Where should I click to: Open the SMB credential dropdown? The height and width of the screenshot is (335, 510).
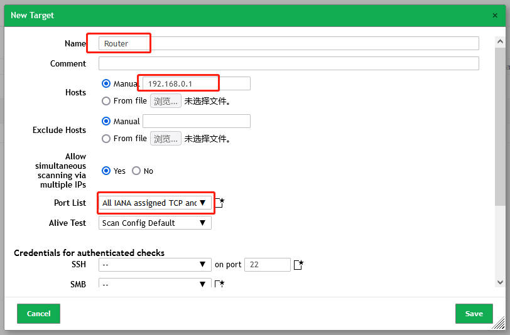tap(155, 284)
